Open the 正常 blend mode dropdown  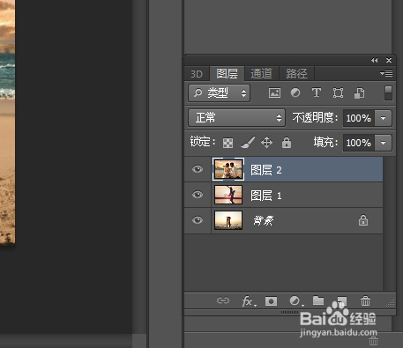[x=236, y=118]
